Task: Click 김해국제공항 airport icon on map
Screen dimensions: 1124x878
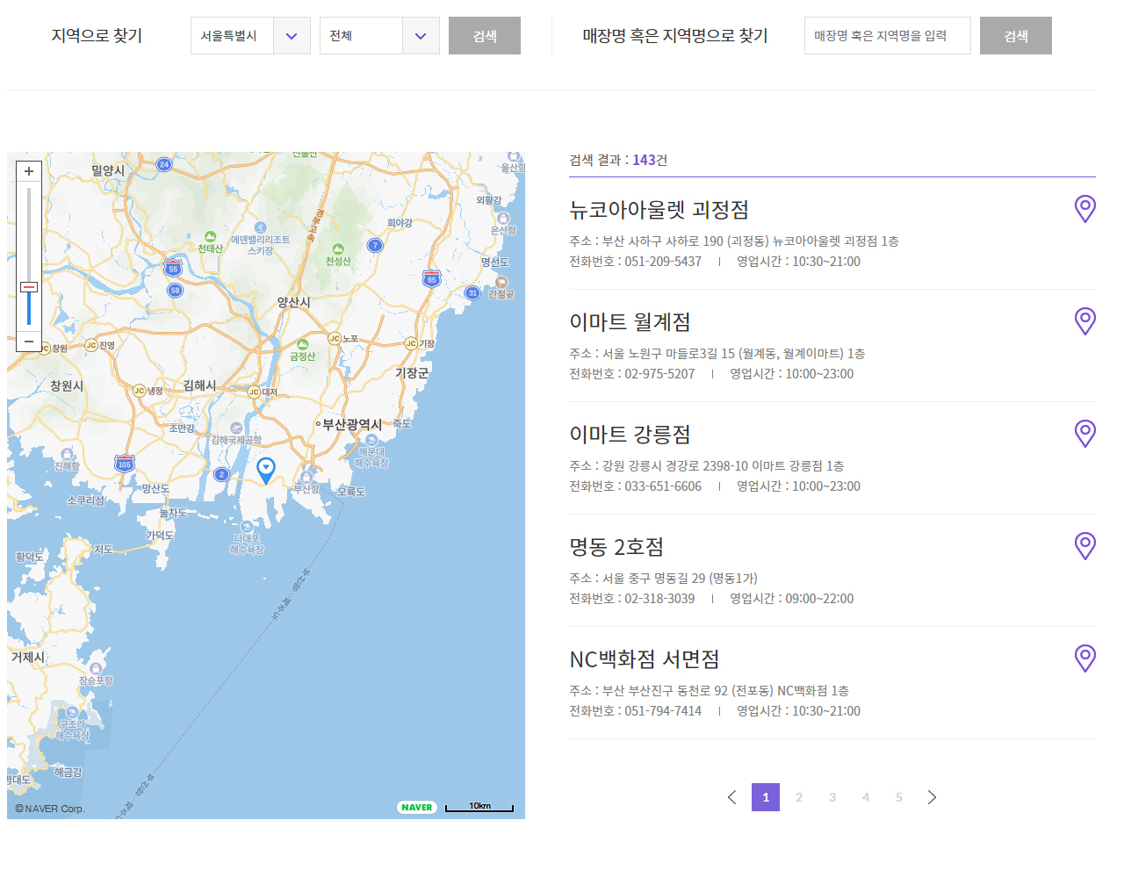Action: click(236, 428)
